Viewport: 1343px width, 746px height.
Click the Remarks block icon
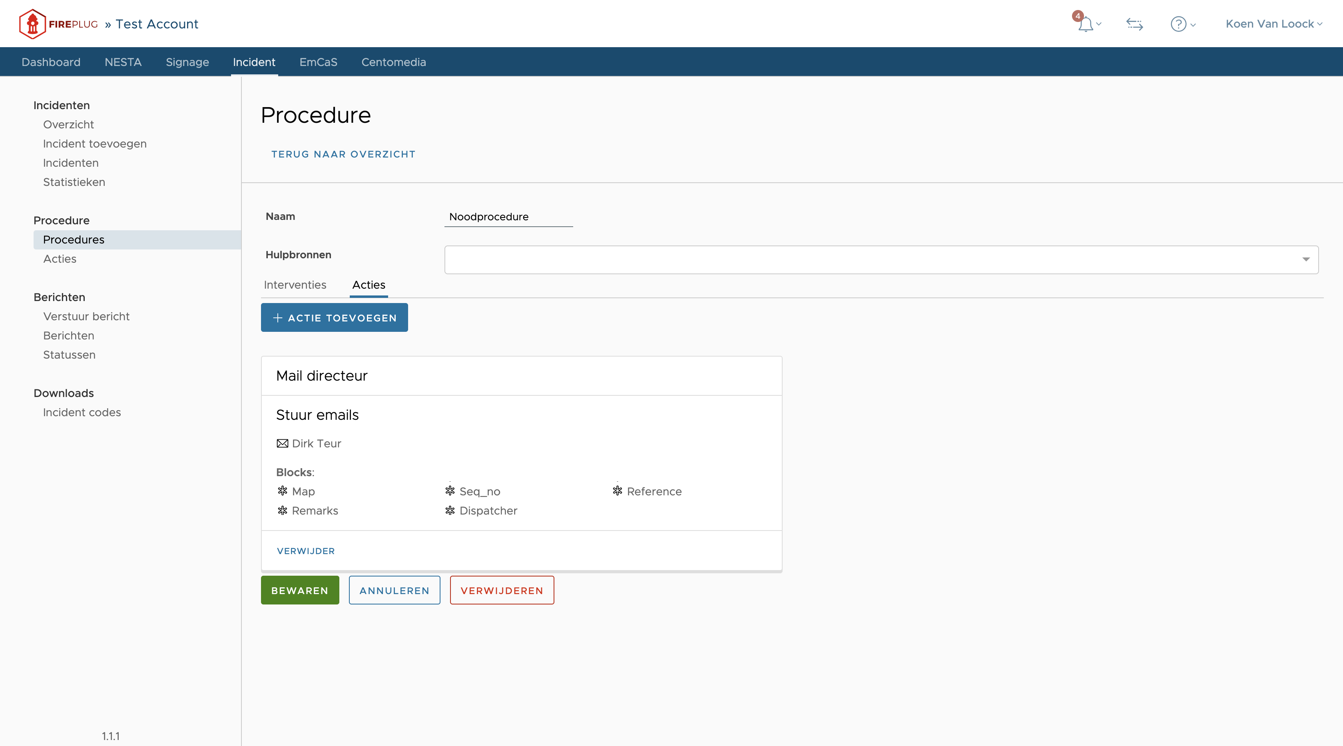(282, 511)
